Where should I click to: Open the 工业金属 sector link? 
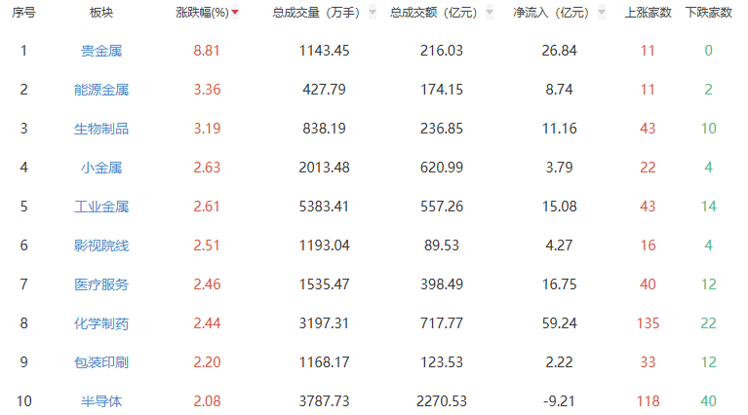[101, 207]
